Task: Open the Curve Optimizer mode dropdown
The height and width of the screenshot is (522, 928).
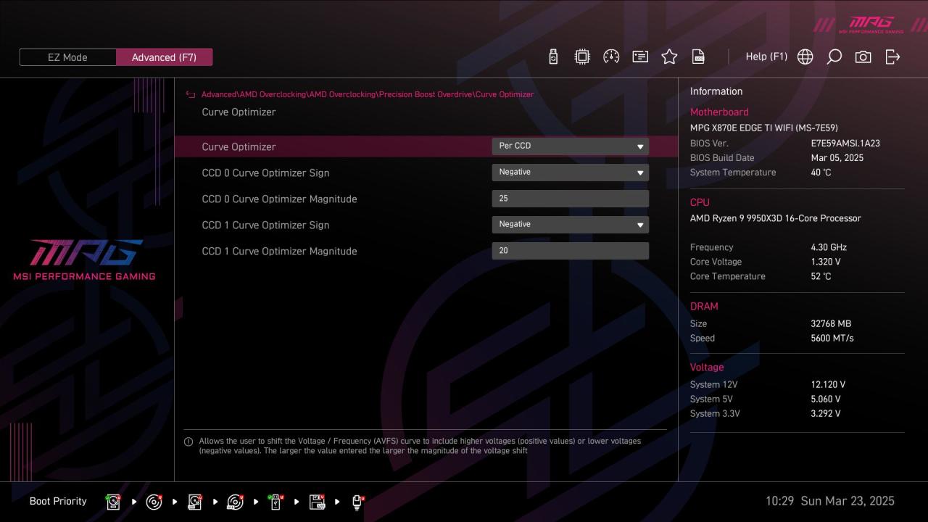Action: coord(570,146)
